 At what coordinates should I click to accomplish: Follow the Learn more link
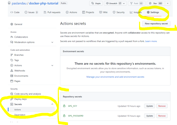click(x=151, y=41)
